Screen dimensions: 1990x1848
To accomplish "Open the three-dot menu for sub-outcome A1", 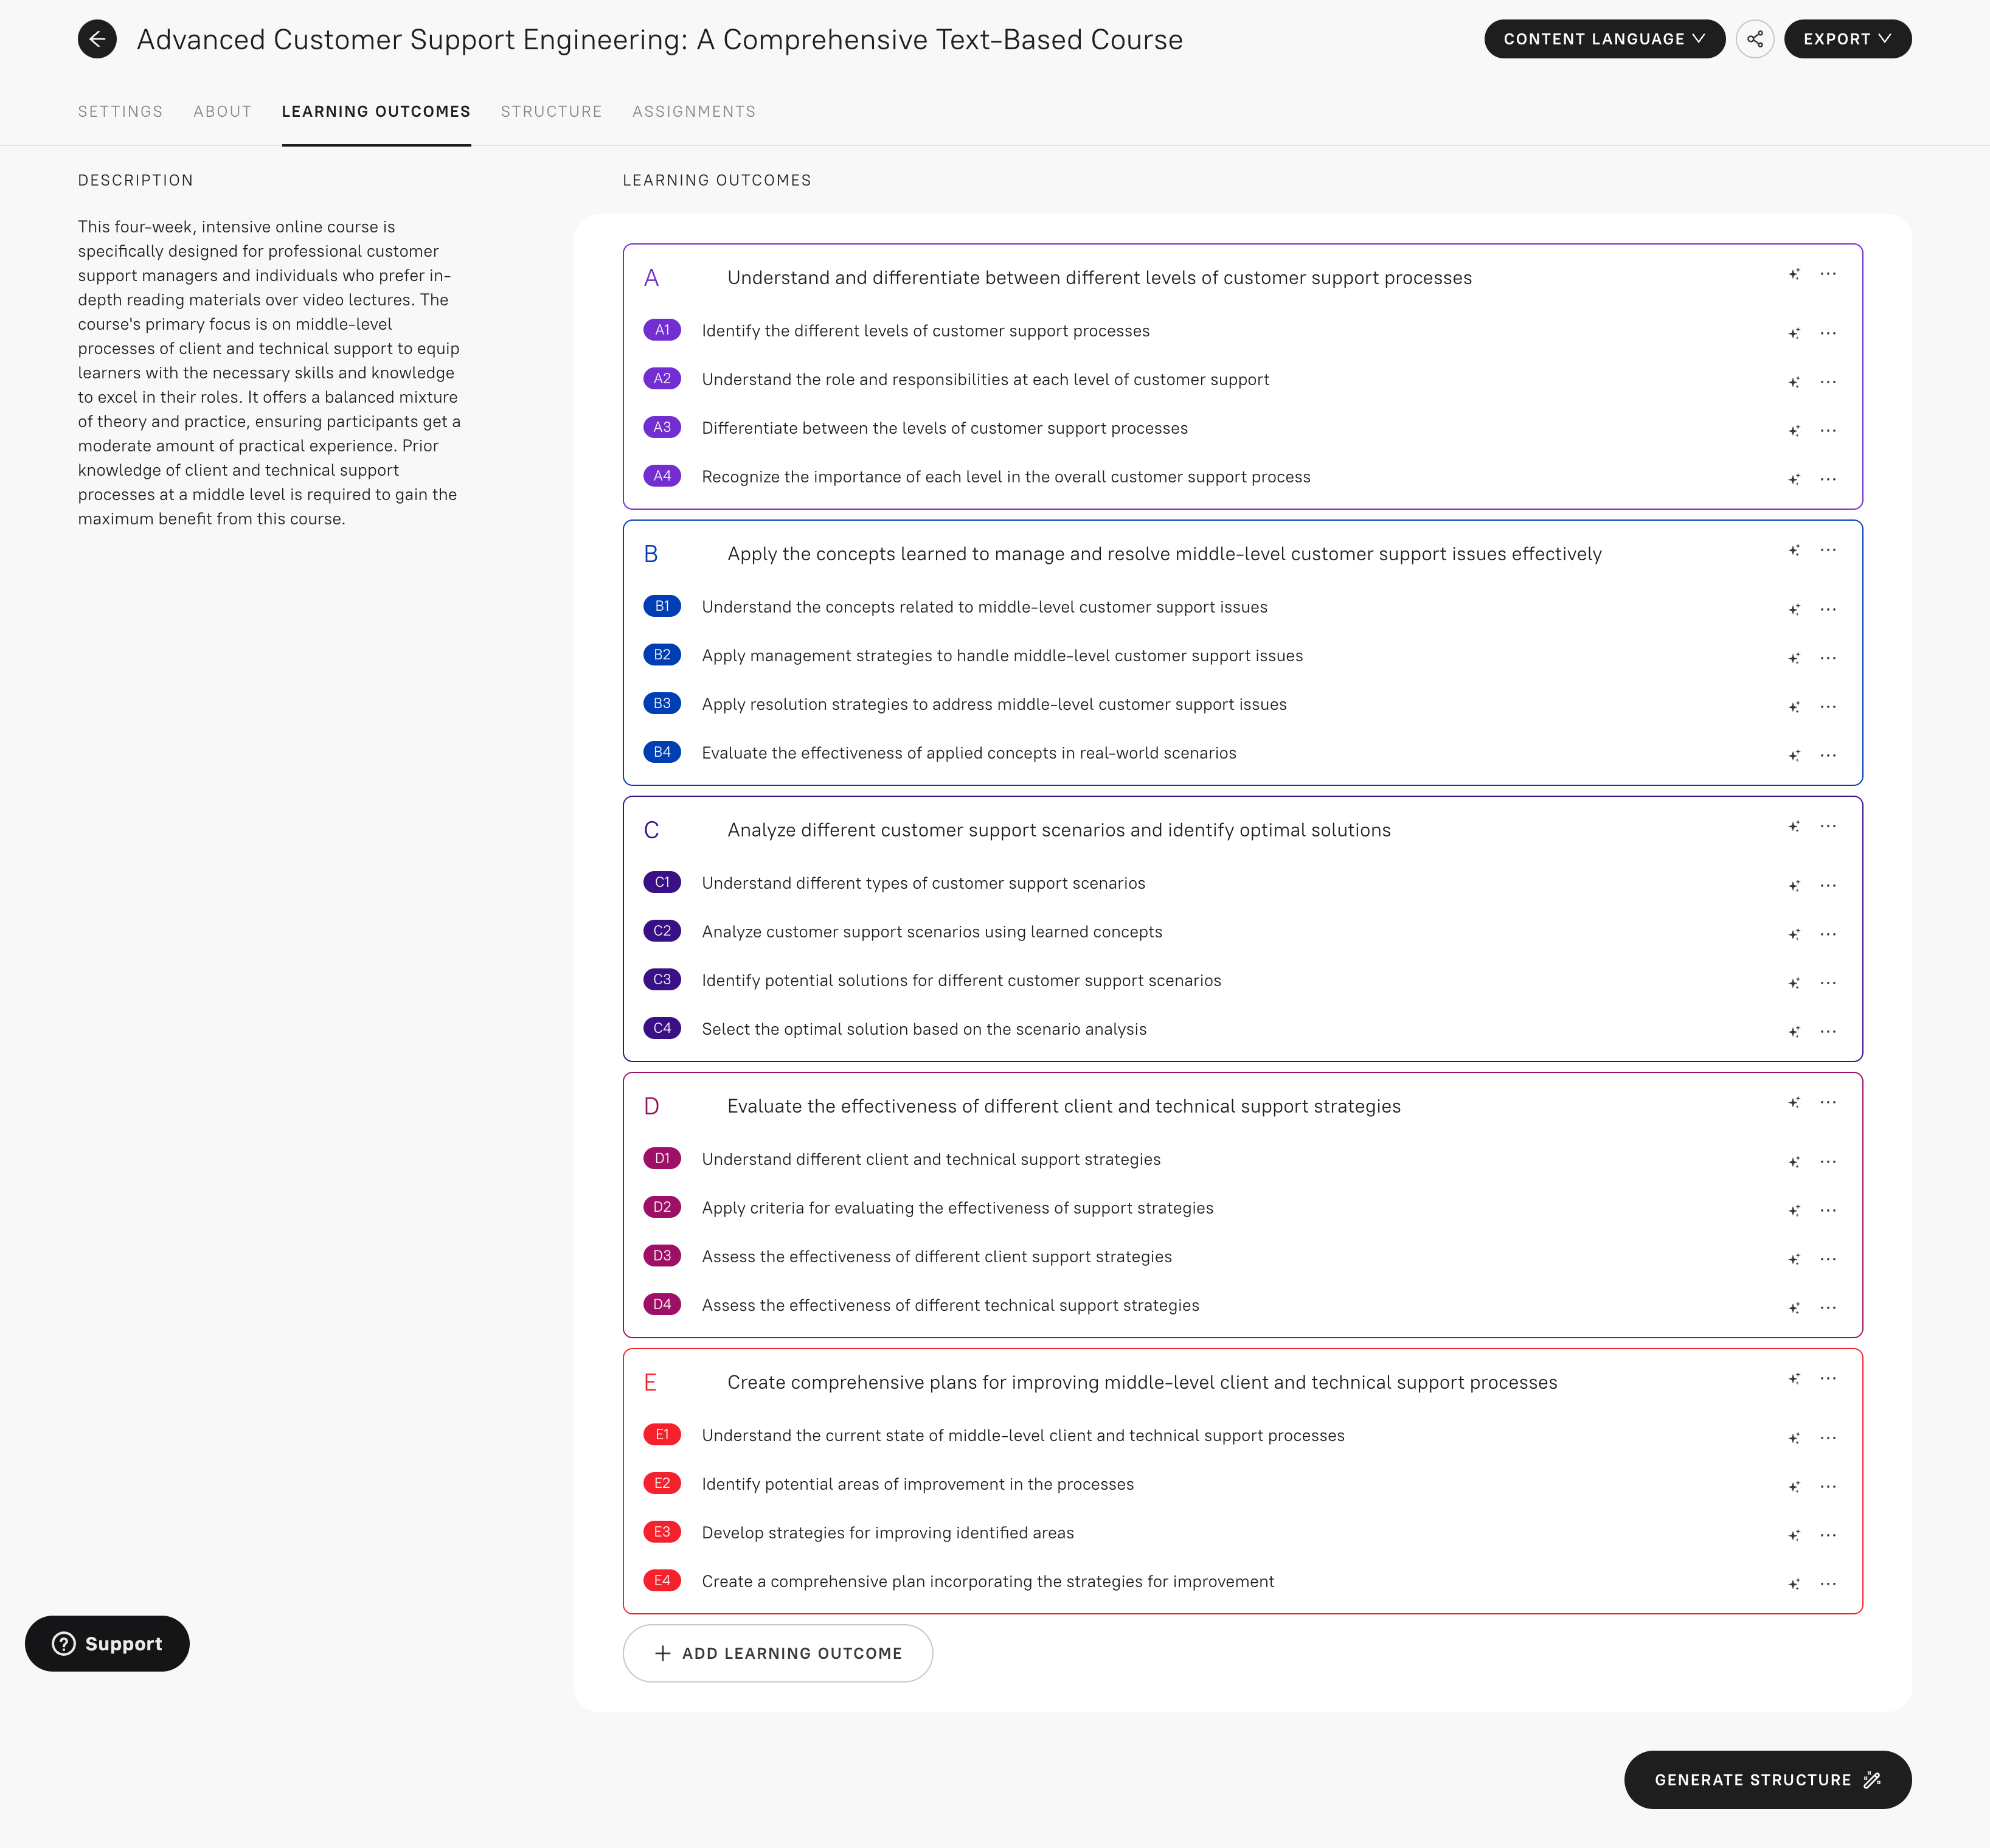I will coord(1828,333).
